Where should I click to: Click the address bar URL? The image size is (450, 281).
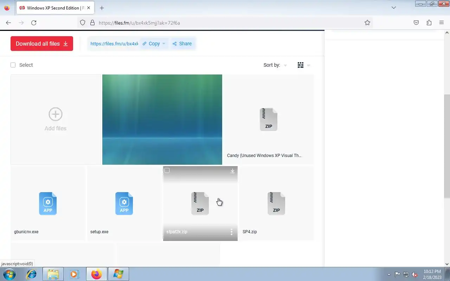tap(139, 23)
